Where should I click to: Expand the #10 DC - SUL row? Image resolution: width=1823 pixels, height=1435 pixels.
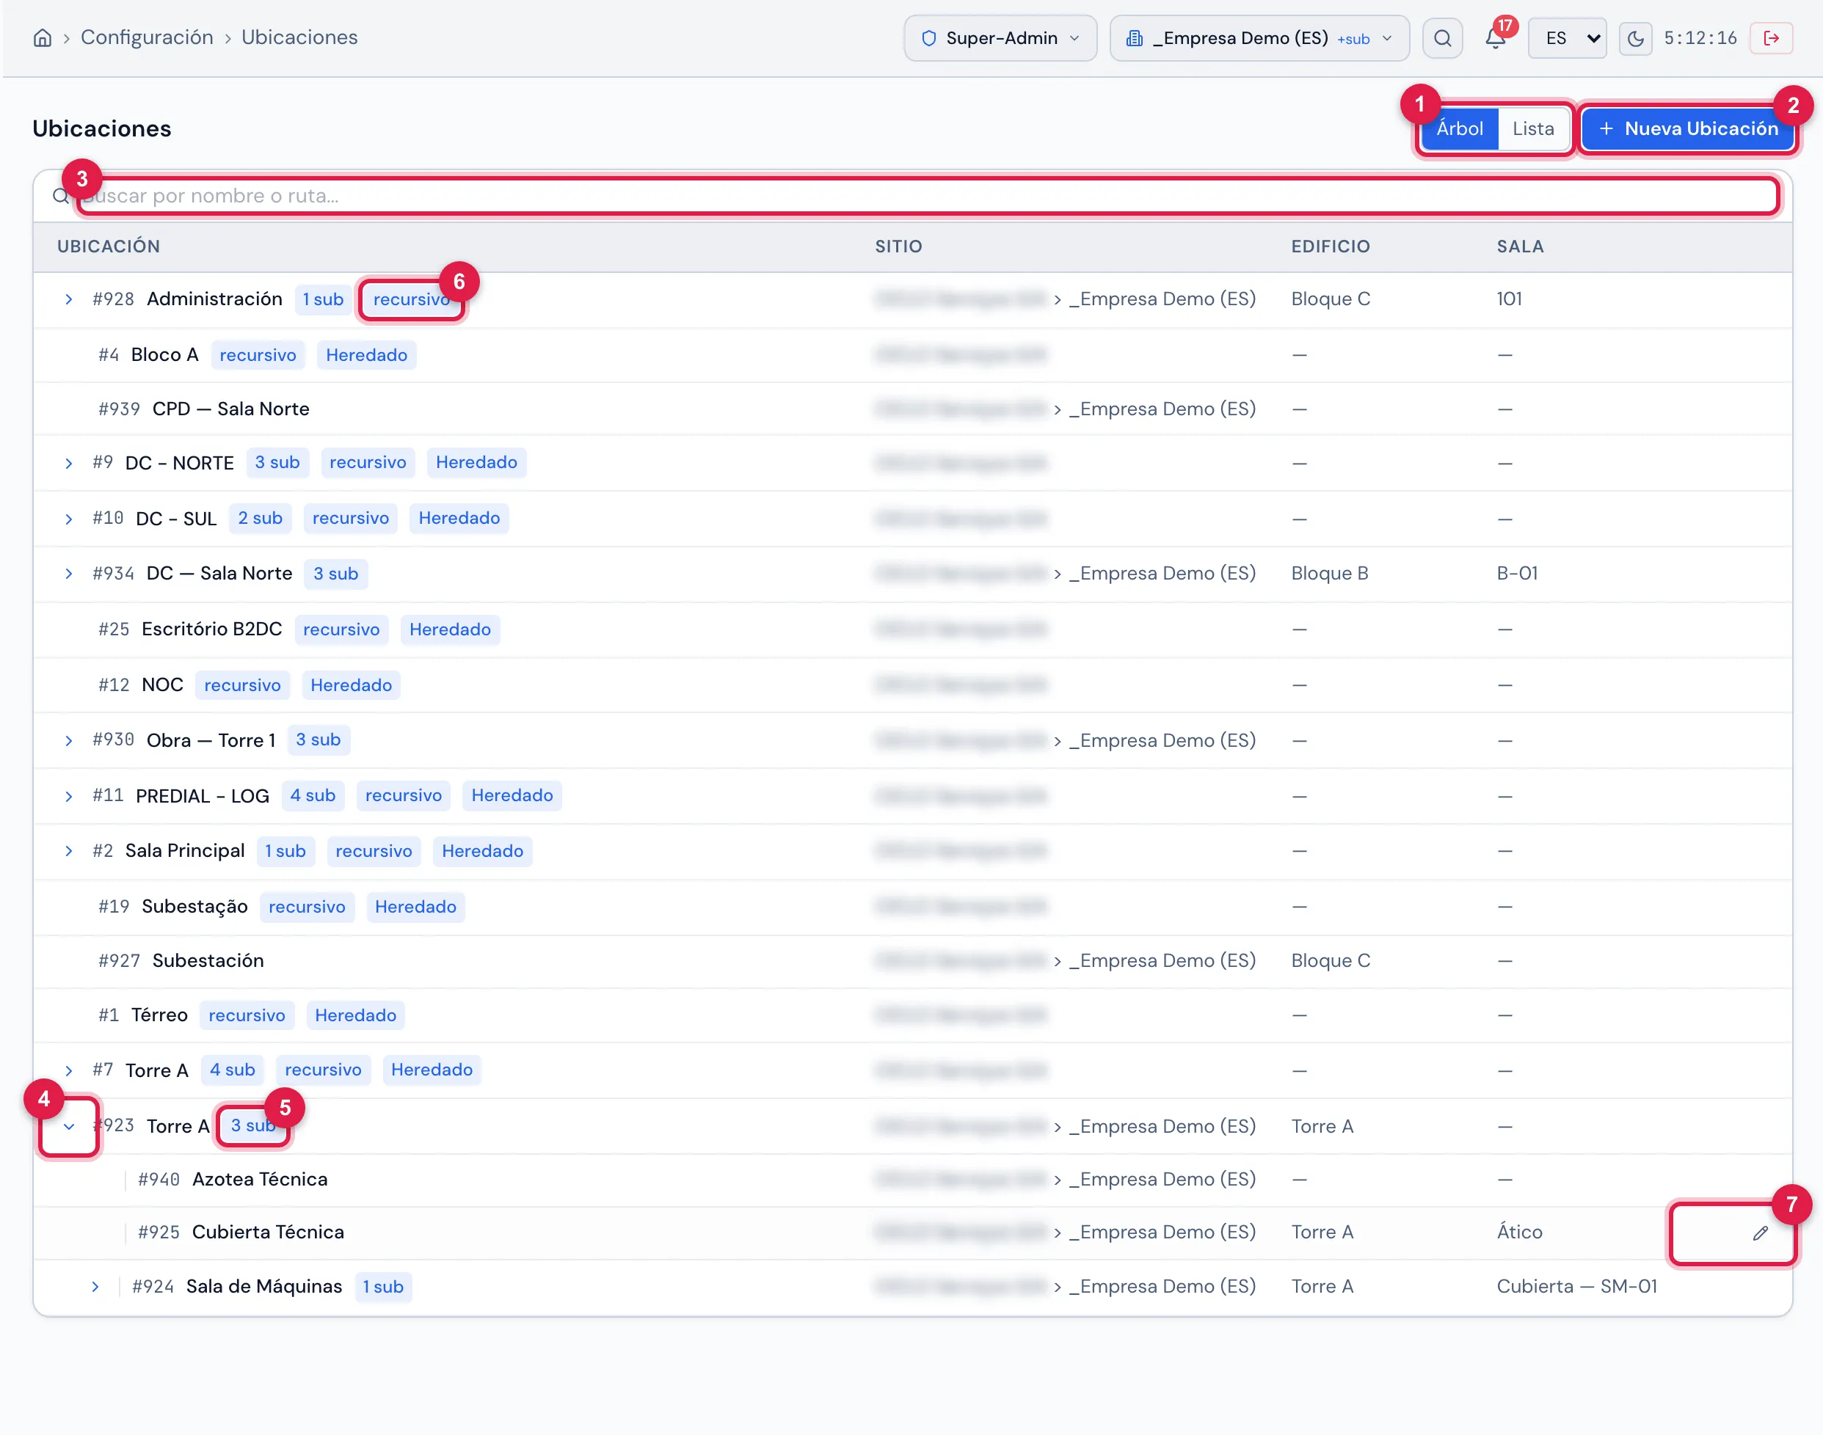coord(69,519)
